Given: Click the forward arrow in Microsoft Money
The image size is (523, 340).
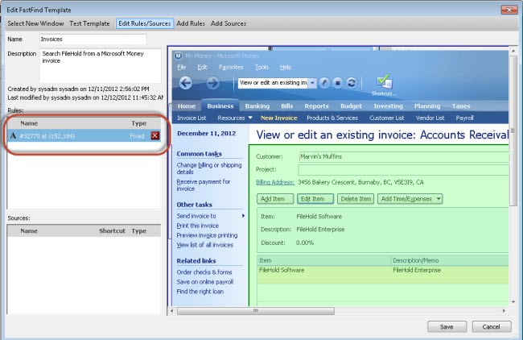Looking at the screenshot, I should (x=212, y=83).
